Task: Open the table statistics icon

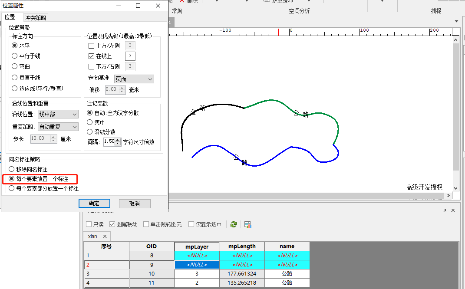Action: (x=247, y=224)
